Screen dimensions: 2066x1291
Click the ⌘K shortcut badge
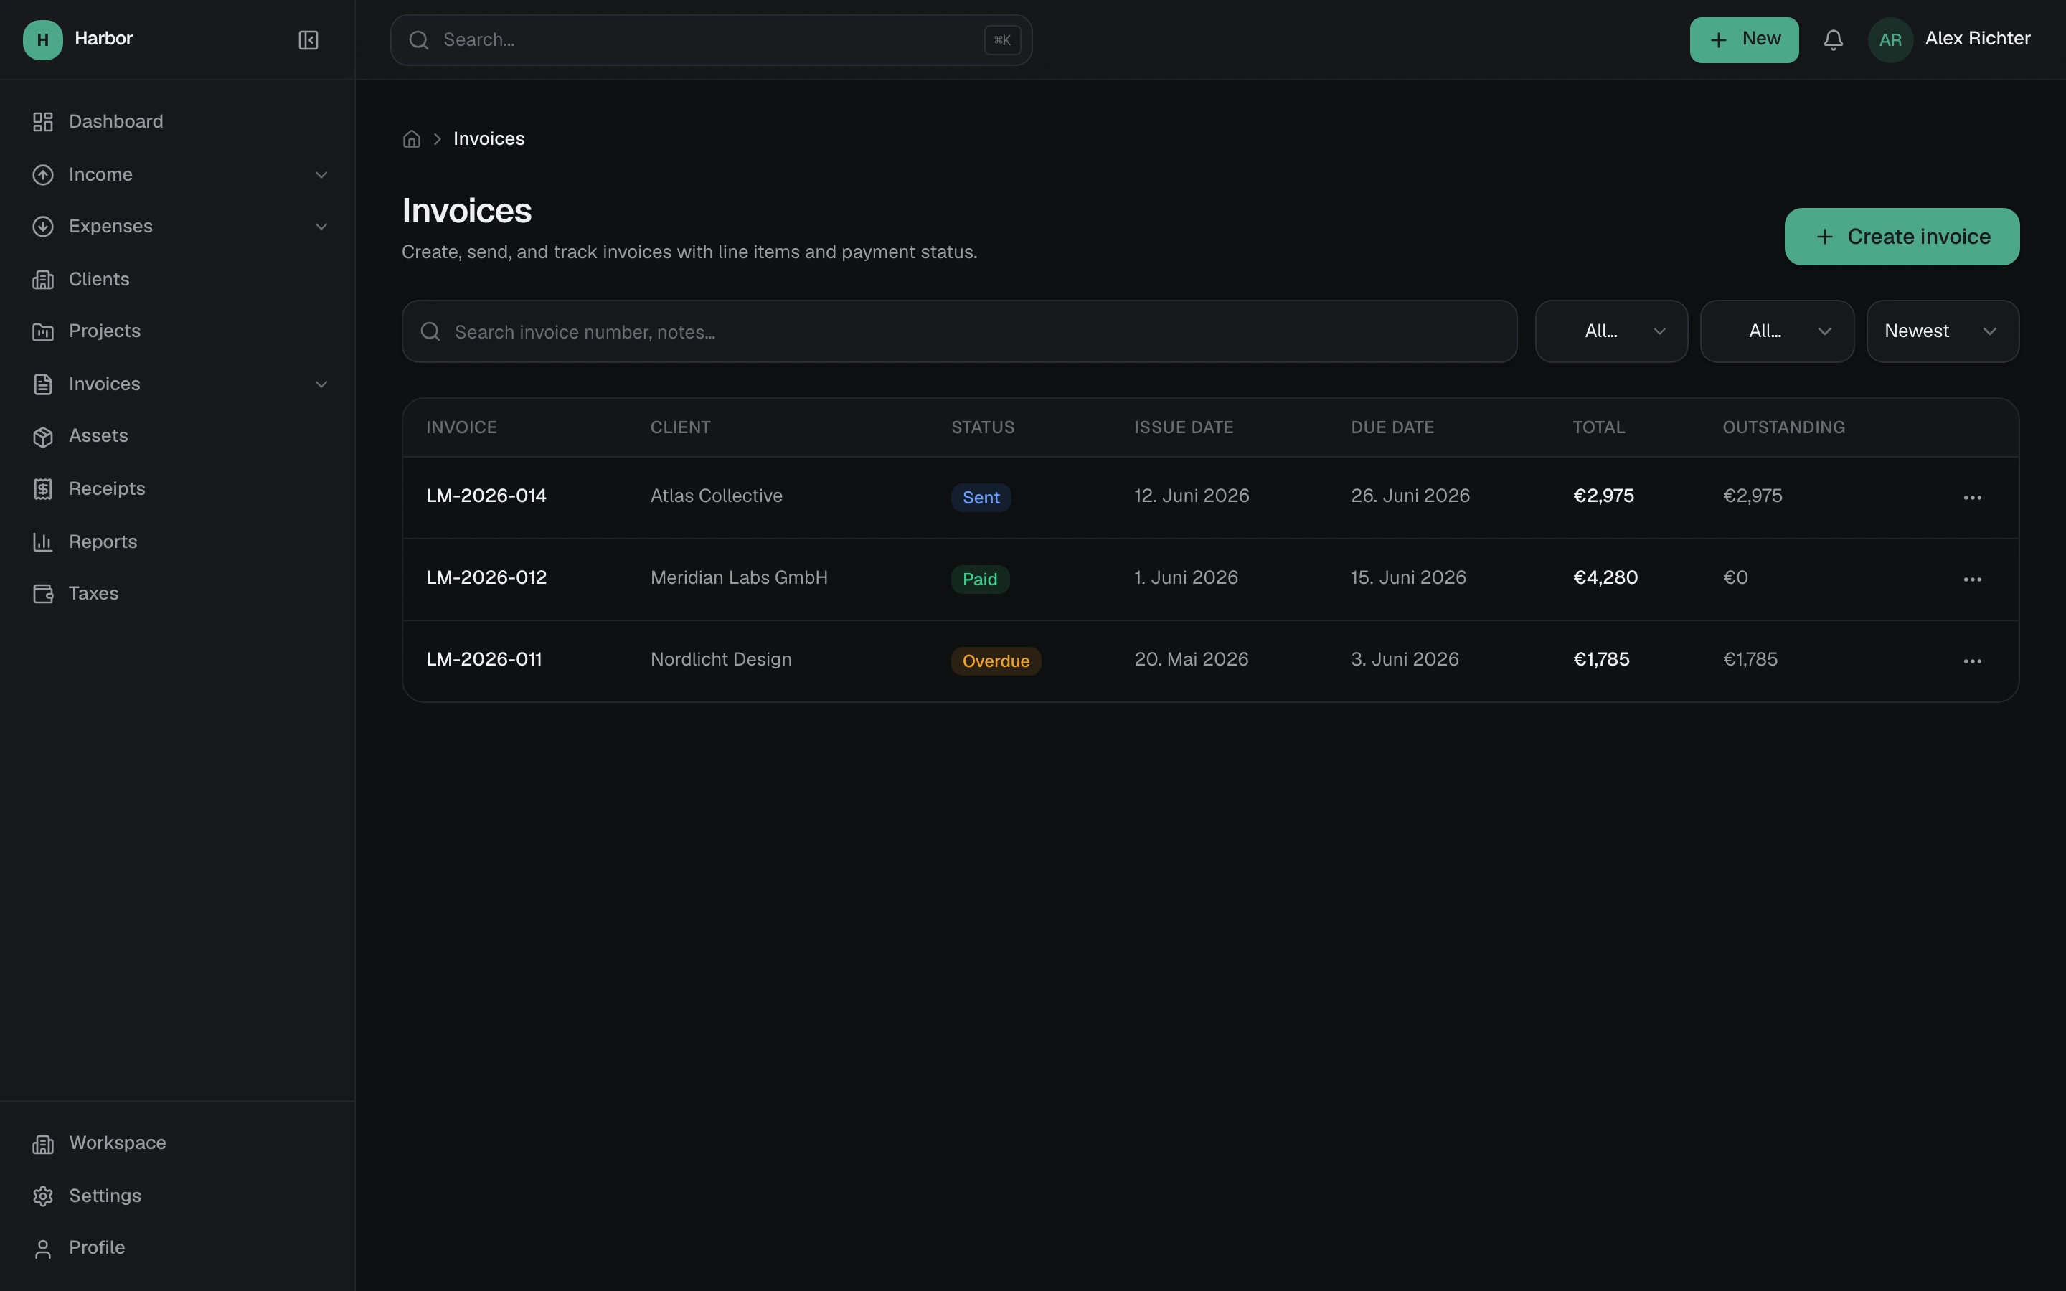click(1002, 40)
